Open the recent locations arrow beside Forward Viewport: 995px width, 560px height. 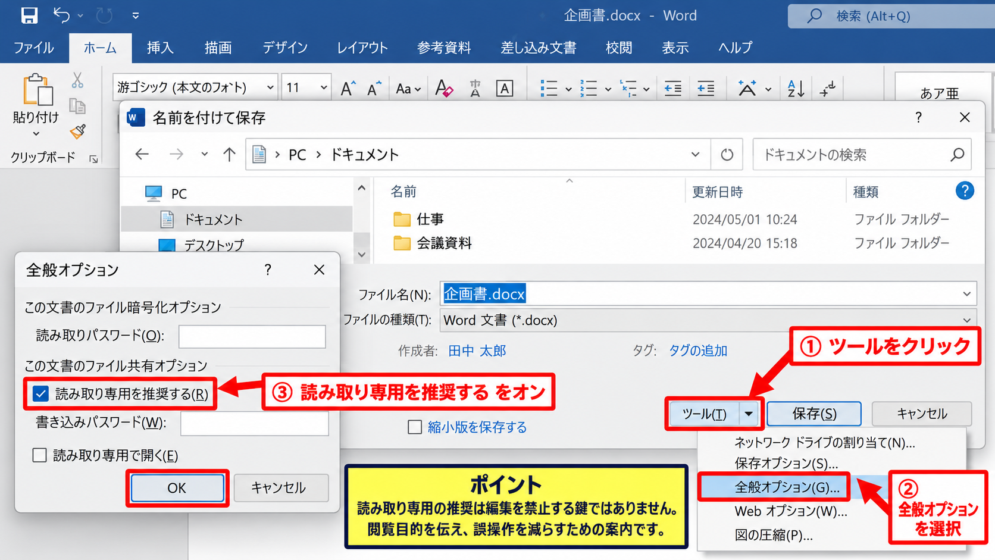[204, 155]
